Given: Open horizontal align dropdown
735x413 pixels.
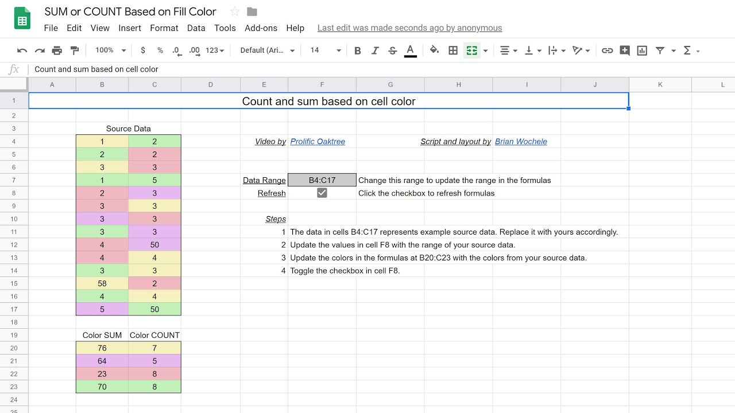Looking at the screenshot, I should click(509, 50).
